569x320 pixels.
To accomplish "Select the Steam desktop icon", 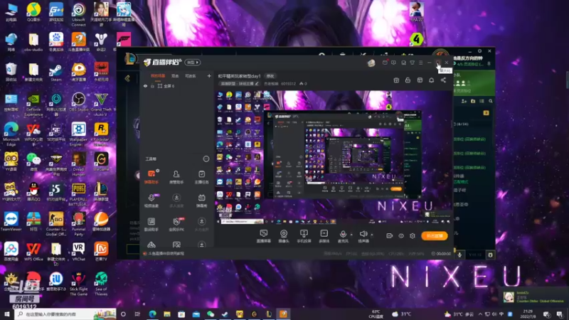I will pos(56,72).
